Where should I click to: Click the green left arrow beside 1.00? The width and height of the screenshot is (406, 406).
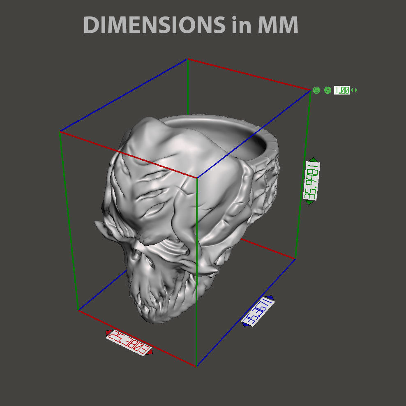pos(352,90)
